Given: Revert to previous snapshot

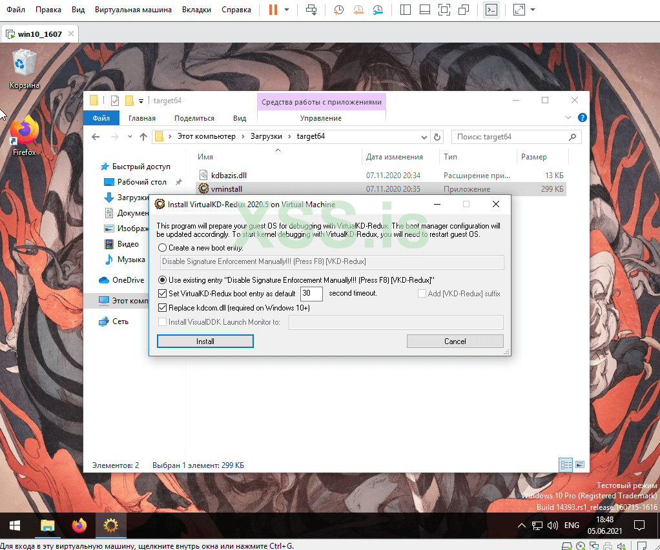Looking at the screenshot, I should (358, 10).
